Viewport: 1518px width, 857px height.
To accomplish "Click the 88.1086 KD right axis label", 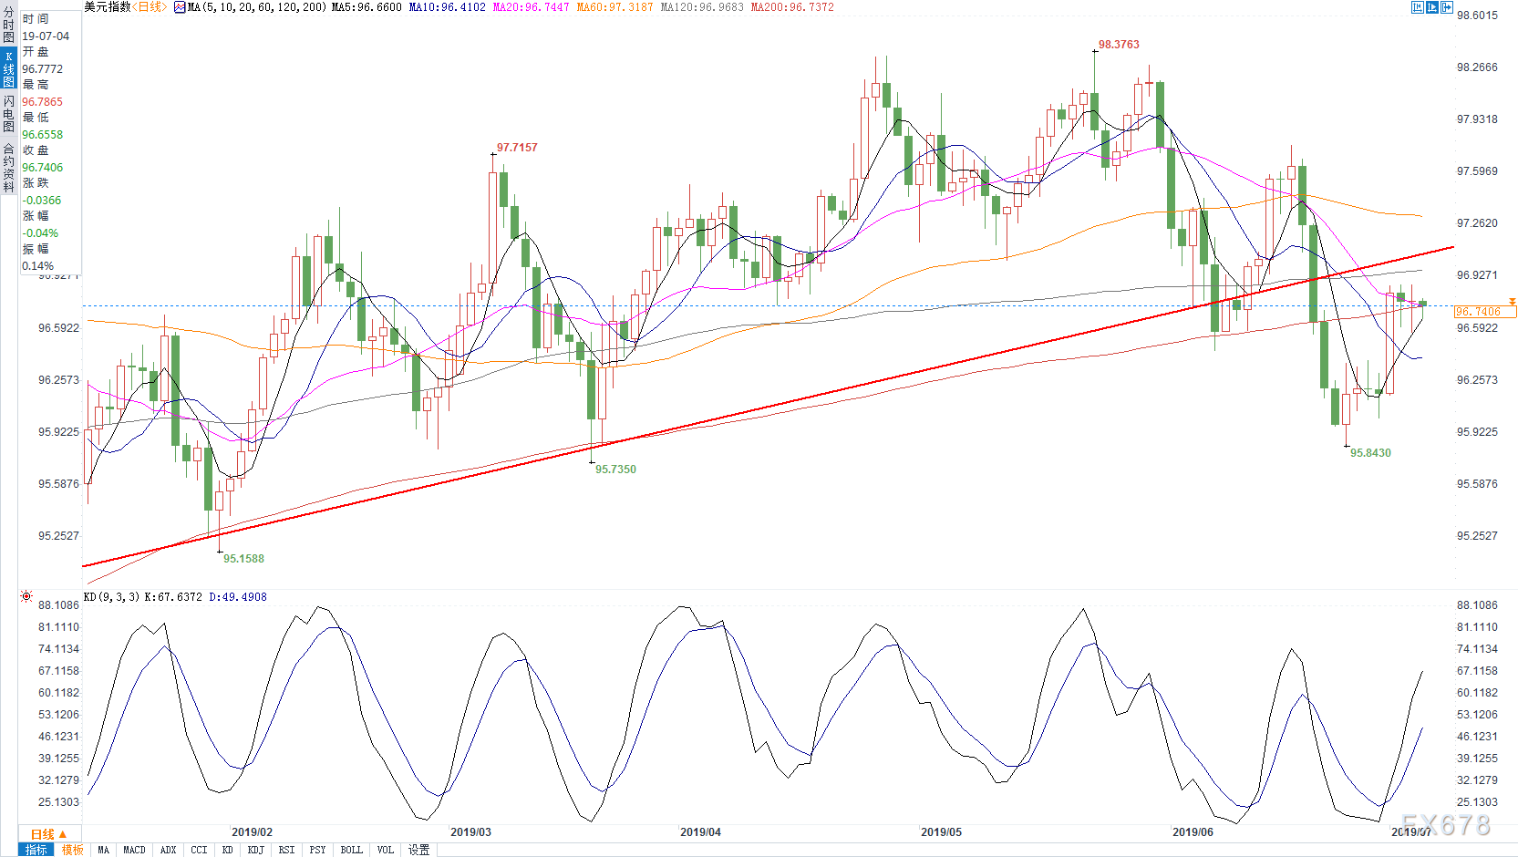I will pyautogui.click(x=1477, y=605).
